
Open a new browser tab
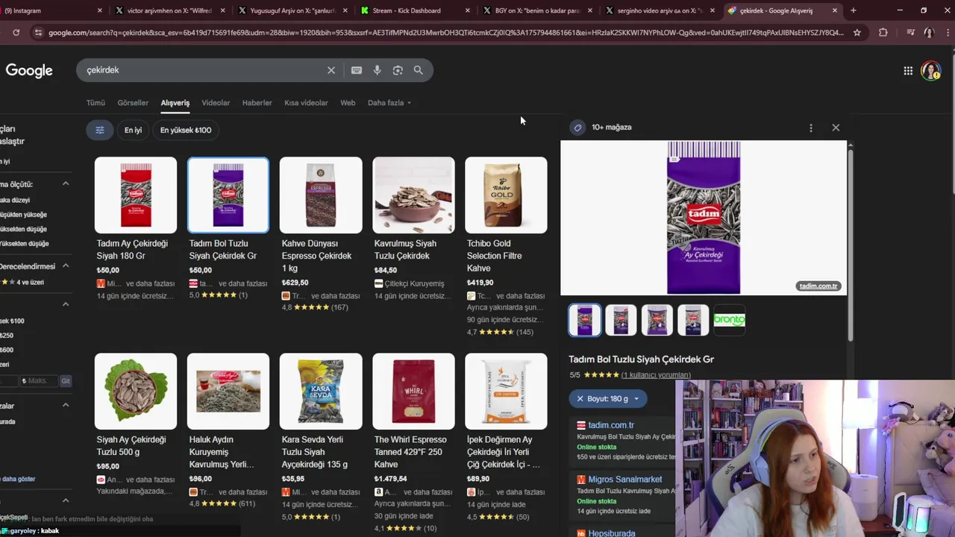[853, 10]
